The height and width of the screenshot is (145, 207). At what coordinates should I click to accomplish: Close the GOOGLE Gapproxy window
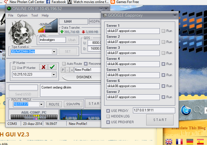(x=175, y=15)
